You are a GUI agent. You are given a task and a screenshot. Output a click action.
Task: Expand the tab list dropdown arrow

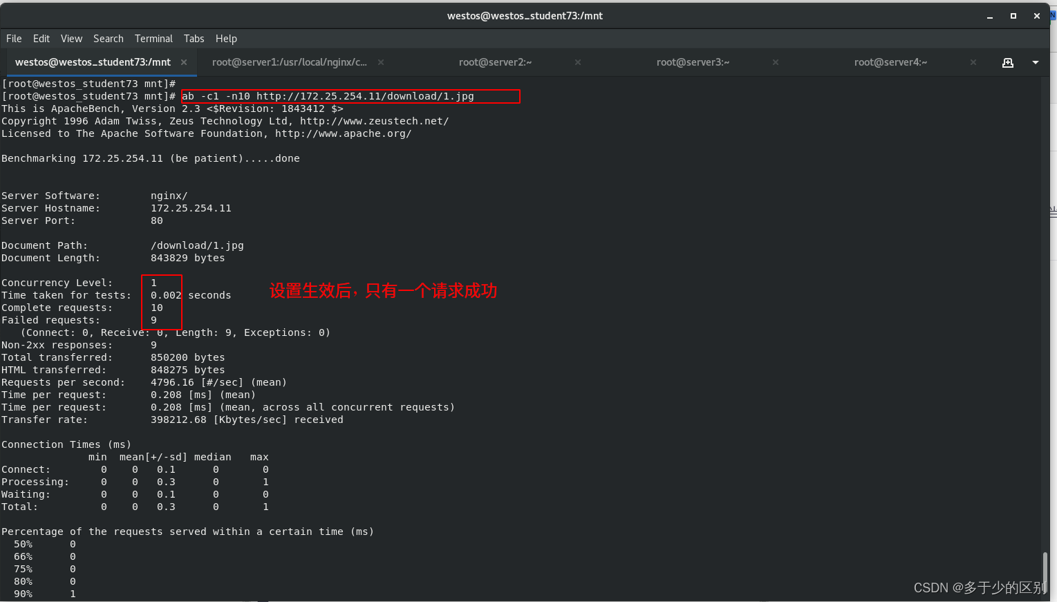click(1036, 62)
